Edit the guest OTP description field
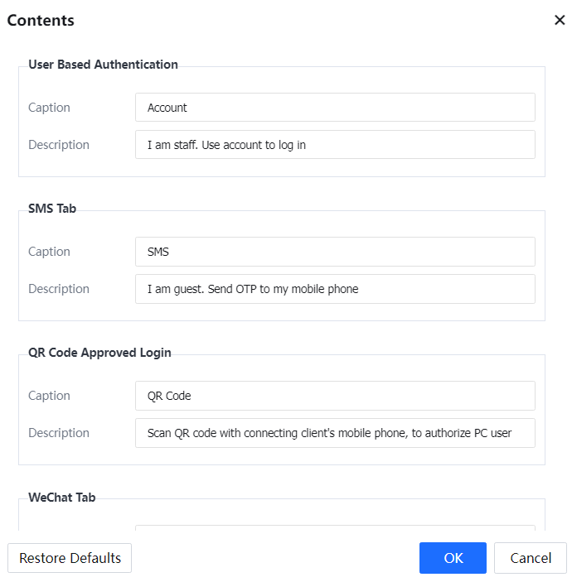This screenshot has height=582, width=572. 335,289
